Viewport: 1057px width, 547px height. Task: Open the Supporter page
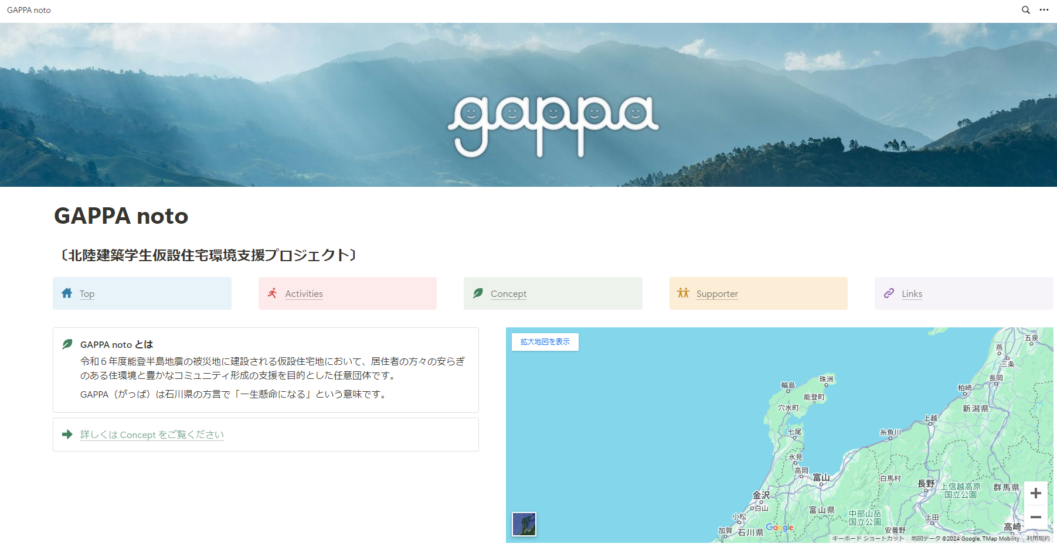pos(716,294)
